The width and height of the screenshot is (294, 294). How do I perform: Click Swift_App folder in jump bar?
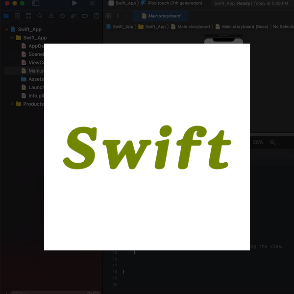tap(152, 26)
